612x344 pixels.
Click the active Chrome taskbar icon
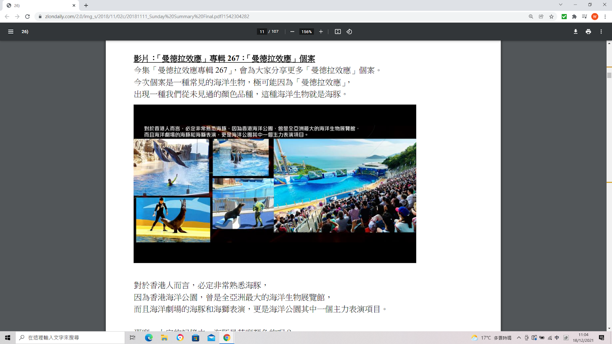point(227,338)
